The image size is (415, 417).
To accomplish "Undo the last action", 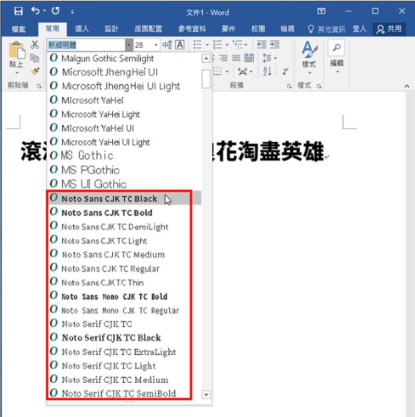I will coord(35,11).
